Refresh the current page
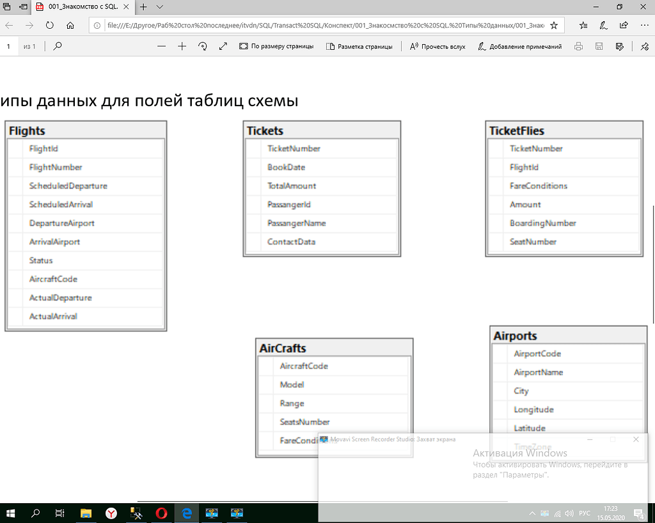Viewport: 655px width, 523px height. (x=50, y=26)
